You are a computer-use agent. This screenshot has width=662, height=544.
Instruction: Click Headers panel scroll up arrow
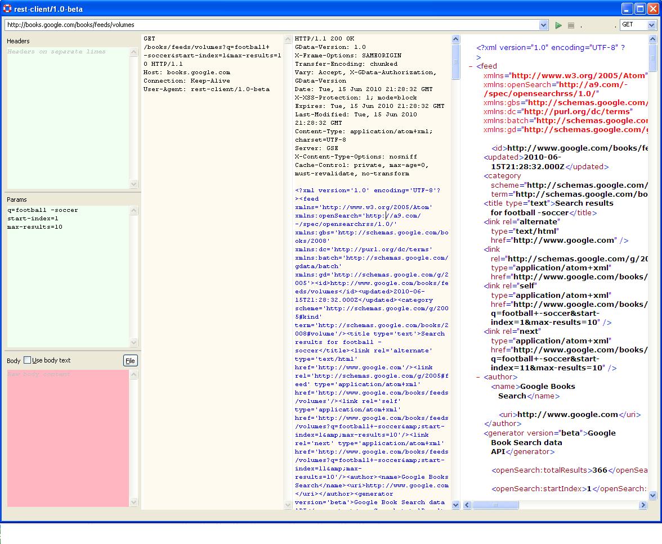pos(134,52)
